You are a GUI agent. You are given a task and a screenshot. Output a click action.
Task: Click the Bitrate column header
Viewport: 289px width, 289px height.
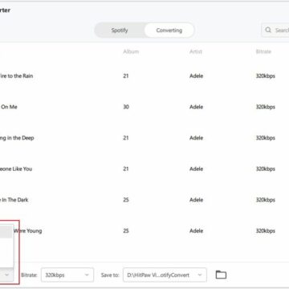point(263,51)
